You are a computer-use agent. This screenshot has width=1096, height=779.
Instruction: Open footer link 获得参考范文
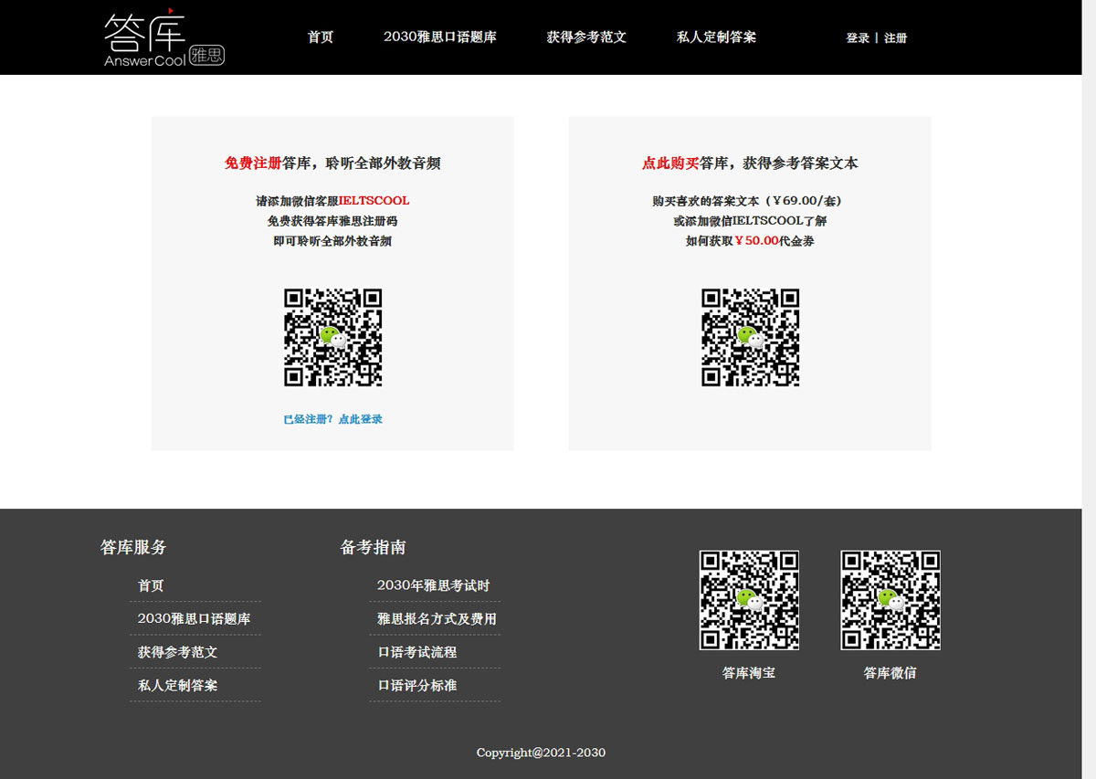click(178, 652)
